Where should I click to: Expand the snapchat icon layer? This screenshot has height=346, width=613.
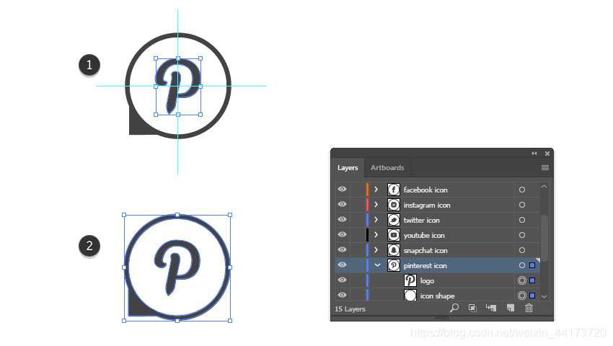tap(376, 250)
